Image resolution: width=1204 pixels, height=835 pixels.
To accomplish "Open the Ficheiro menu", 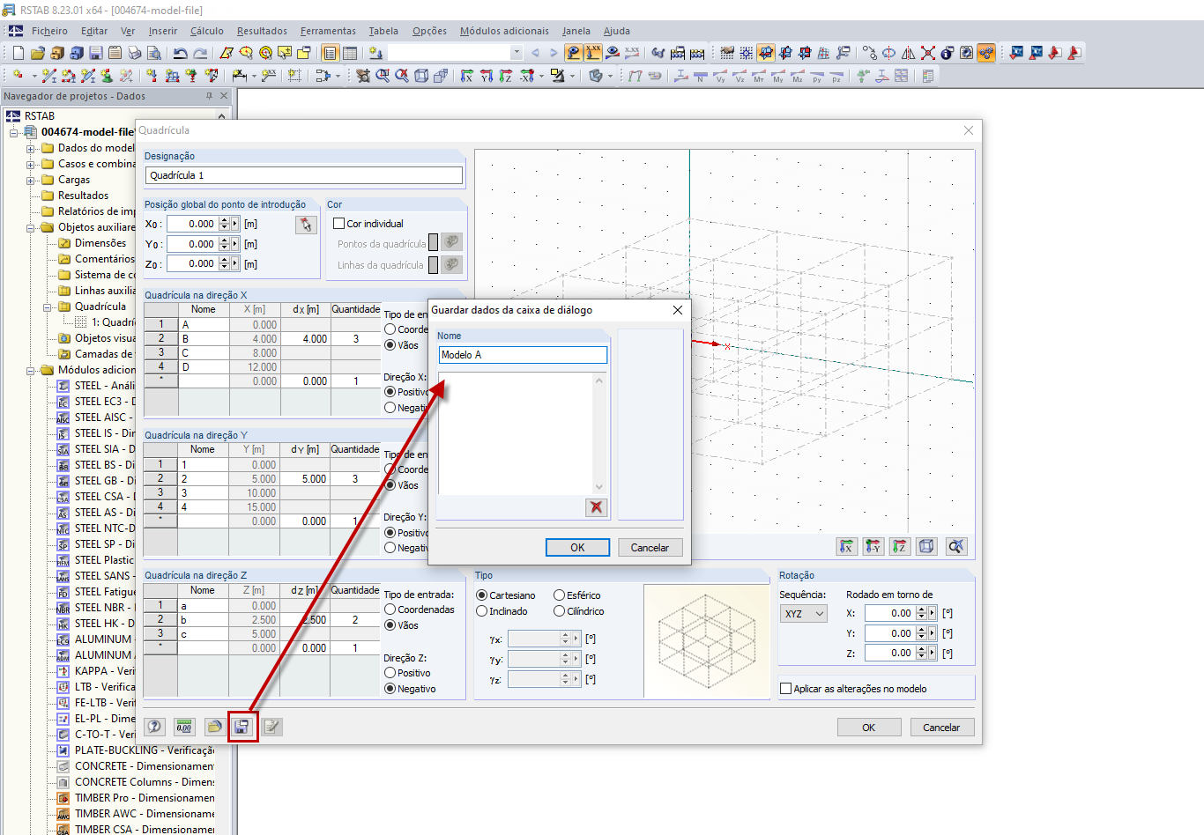I will click(x=49, y=31).
